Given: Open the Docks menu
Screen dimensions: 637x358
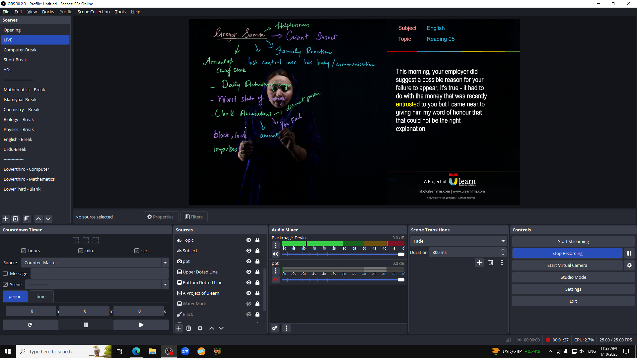Looking at the screenshot, I should point(48,12).
